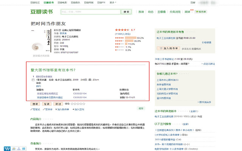Click the book cover thumbnail

tap(41, 41)
